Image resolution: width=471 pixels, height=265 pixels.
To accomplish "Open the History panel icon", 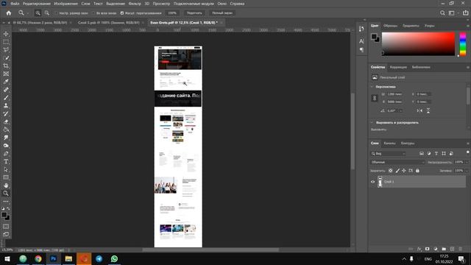I will point(361,29).
